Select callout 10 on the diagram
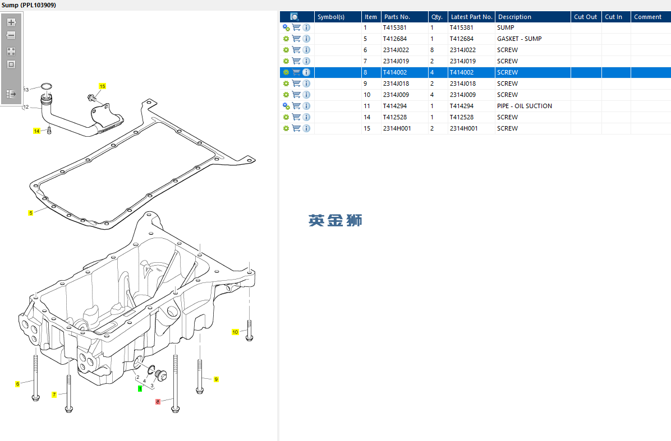Viewport: 671px width, 441px height. [235, 332]
